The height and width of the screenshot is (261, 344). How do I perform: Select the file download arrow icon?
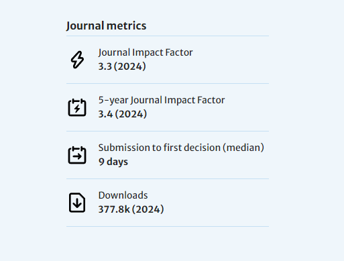tap(77, 203)
